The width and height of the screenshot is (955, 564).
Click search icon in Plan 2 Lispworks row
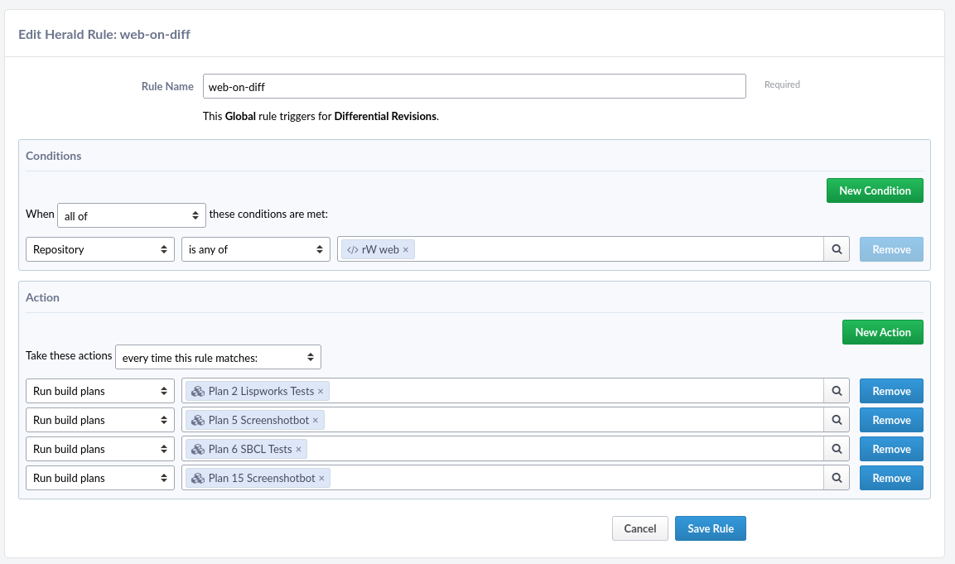click(x=837, y=391)
